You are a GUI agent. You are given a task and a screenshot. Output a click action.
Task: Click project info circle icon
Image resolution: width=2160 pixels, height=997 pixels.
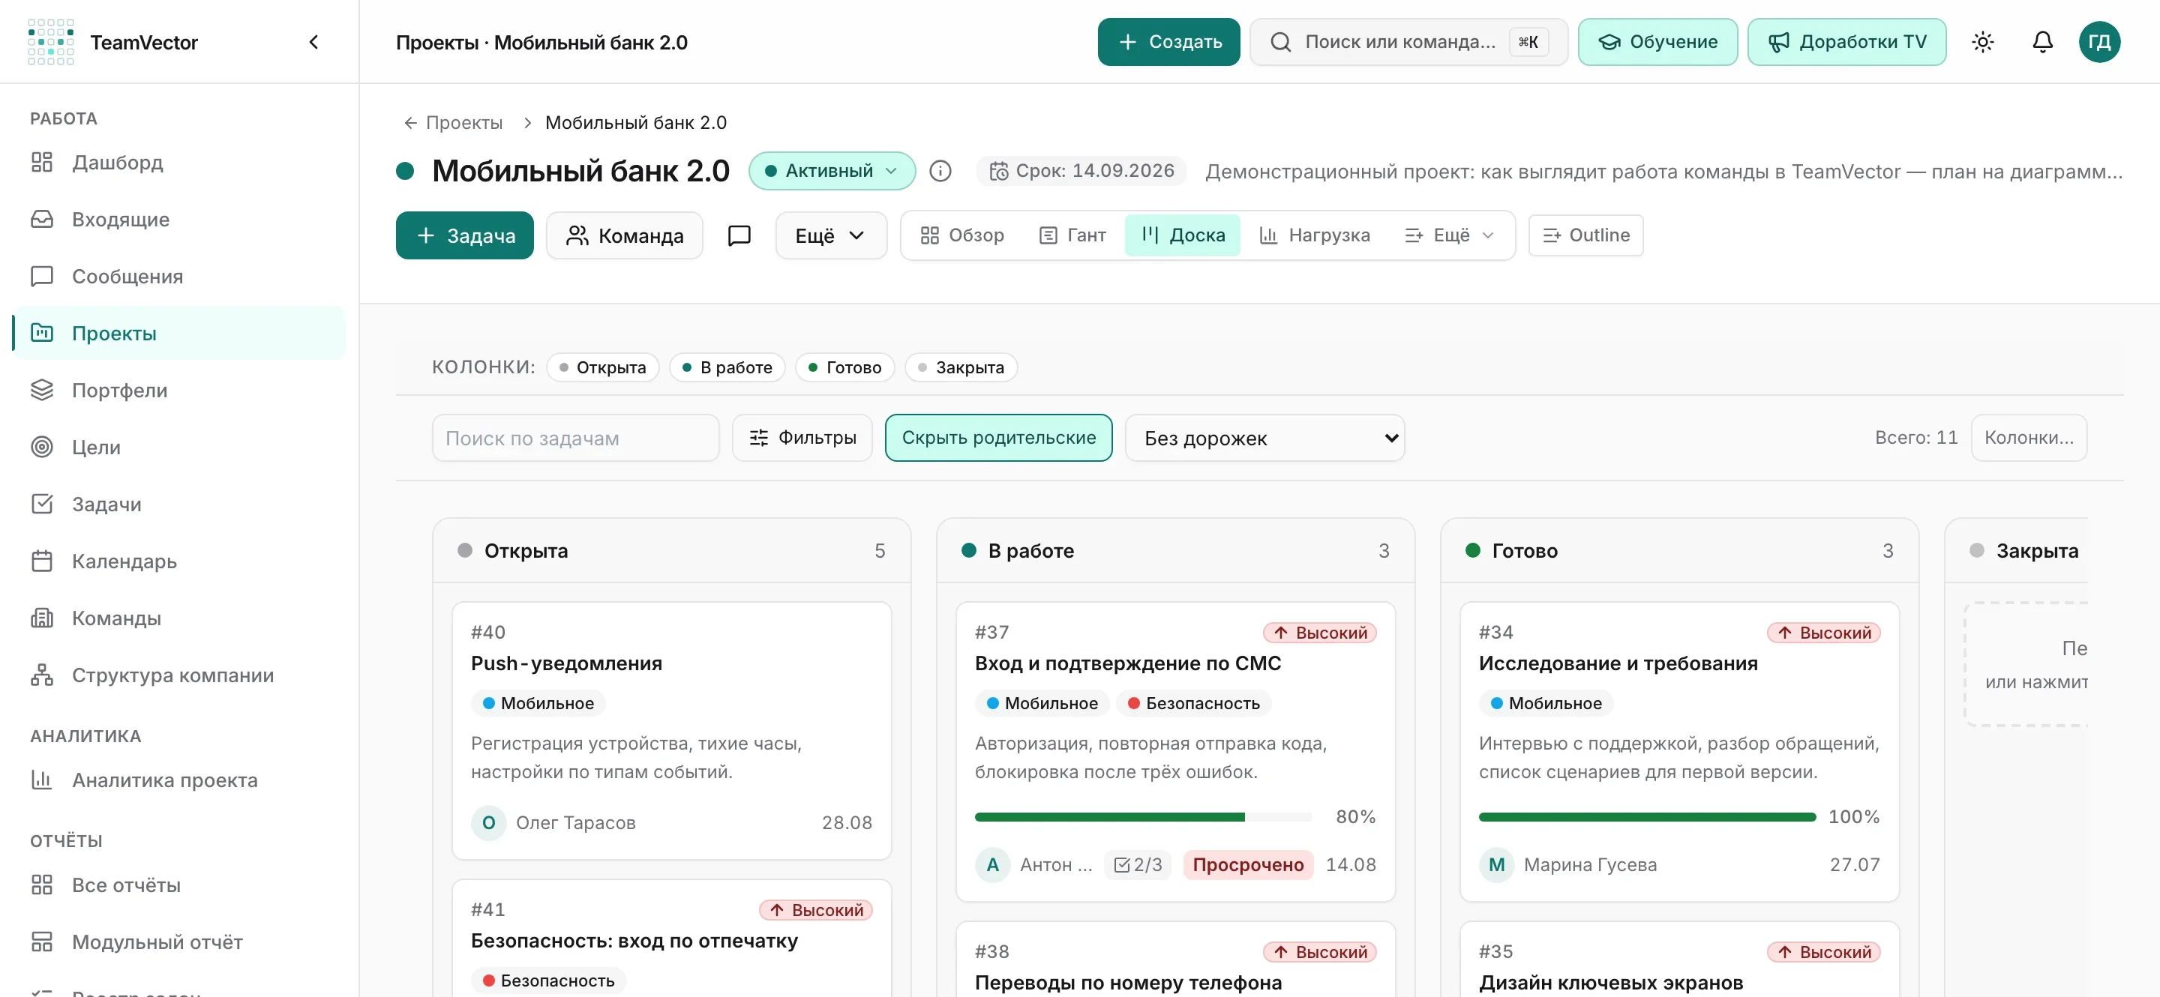(940, 171)
